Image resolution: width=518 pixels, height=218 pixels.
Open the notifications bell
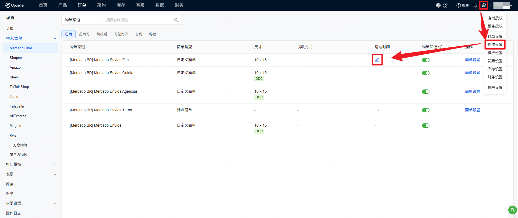click(475, 5)
